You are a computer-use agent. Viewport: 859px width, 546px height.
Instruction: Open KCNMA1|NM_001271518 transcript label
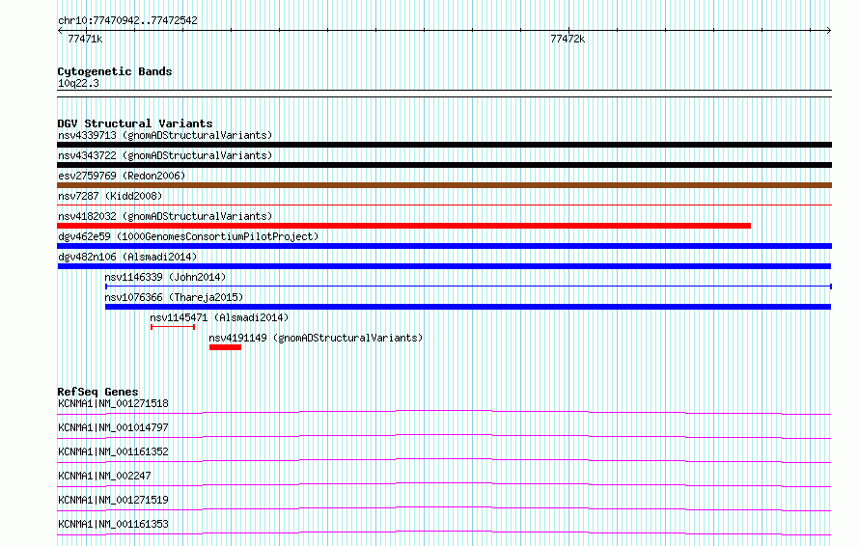[x=113, y=403]
